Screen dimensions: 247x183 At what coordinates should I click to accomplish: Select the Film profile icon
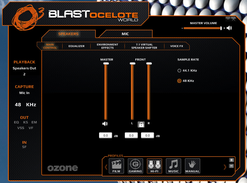(116, 166)
